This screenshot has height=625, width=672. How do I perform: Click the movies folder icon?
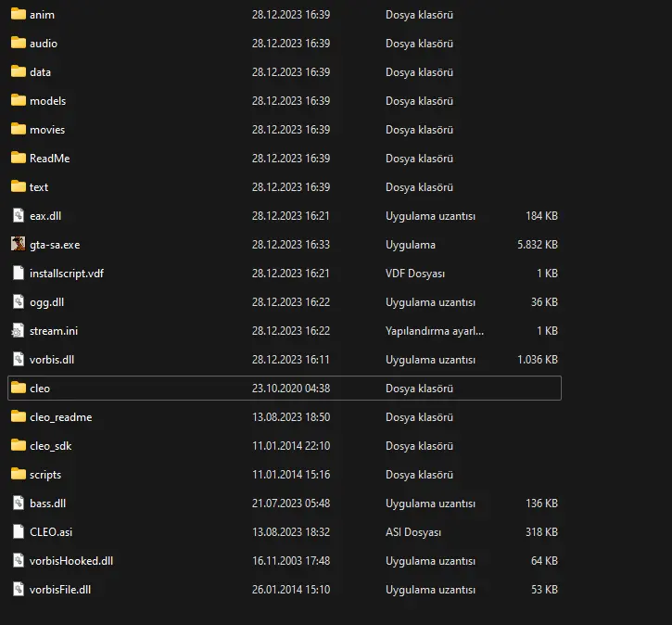(x=18, y=129)
